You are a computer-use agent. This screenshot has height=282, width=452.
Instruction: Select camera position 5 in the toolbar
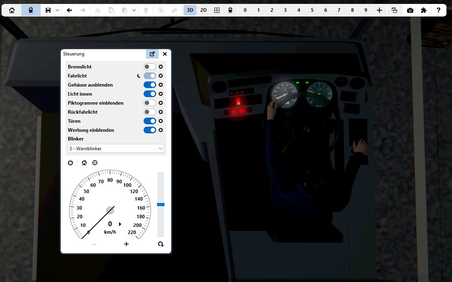(312, 10)
